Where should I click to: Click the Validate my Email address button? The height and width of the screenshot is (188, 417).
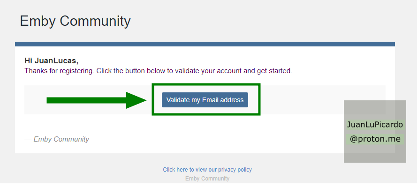tap(205, 100)
